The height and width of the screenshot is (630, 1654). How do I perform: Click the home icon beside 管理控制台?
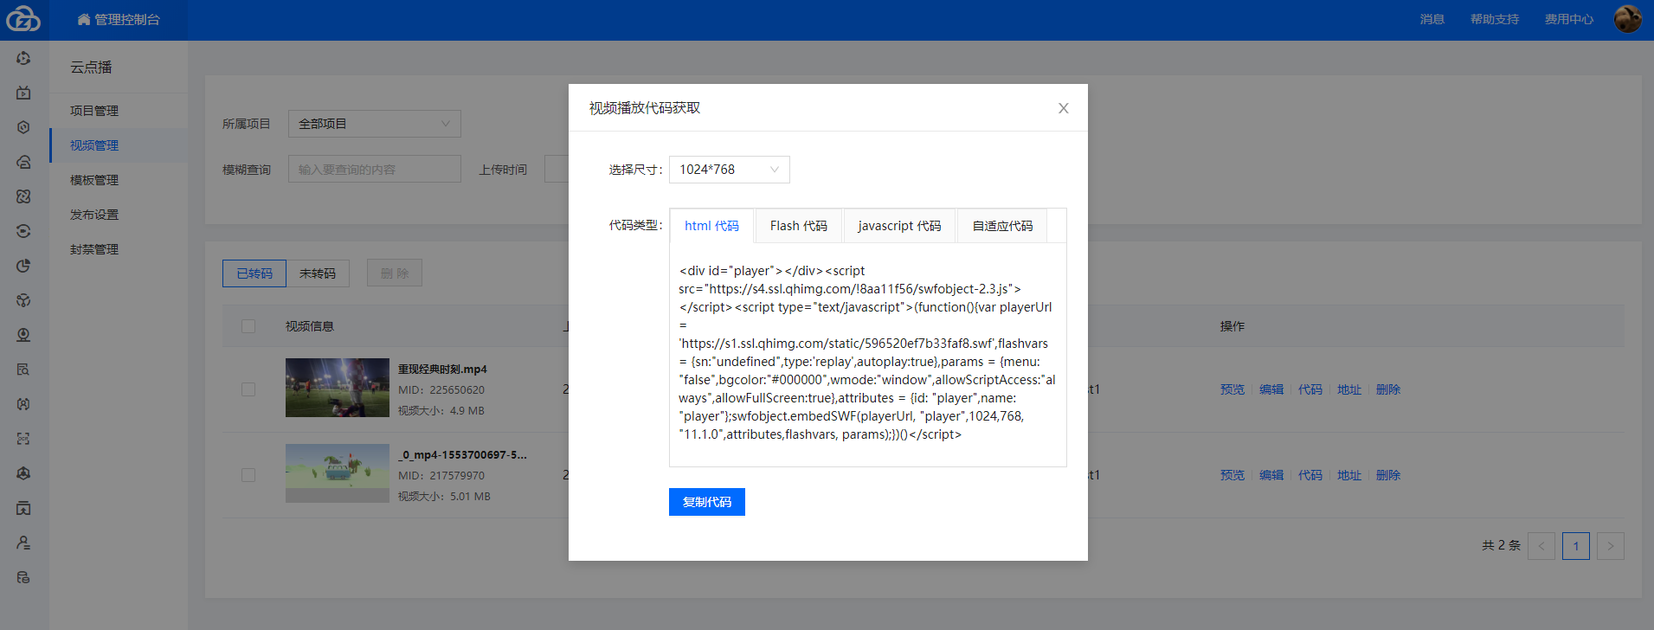pyautogui.click(x=84, y=19)
